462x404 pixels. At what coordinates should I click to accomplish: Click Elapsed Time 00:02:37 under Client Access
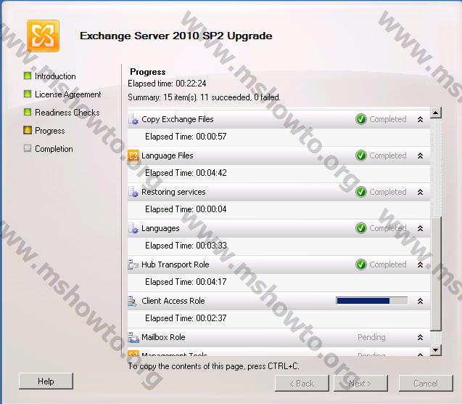point(186,318)
